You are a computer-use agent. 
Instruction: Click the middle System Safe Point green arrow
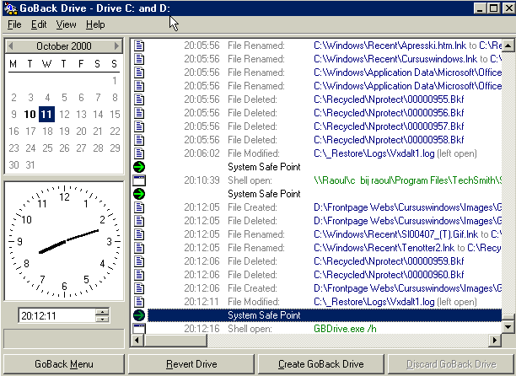pyautogui.click(x=139, y=194)
